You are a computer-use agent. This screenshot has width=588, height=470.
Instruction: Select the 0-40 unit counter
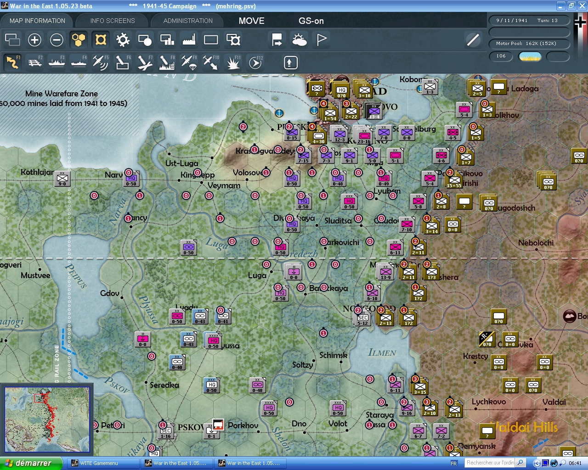(x=177, y=362)
